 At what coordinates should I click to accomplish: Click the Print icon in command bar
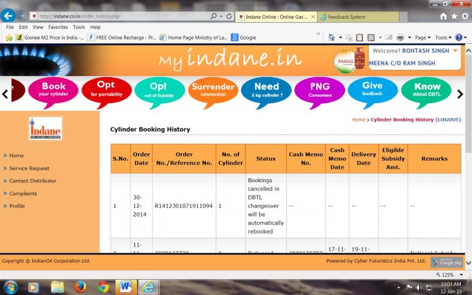400,38
